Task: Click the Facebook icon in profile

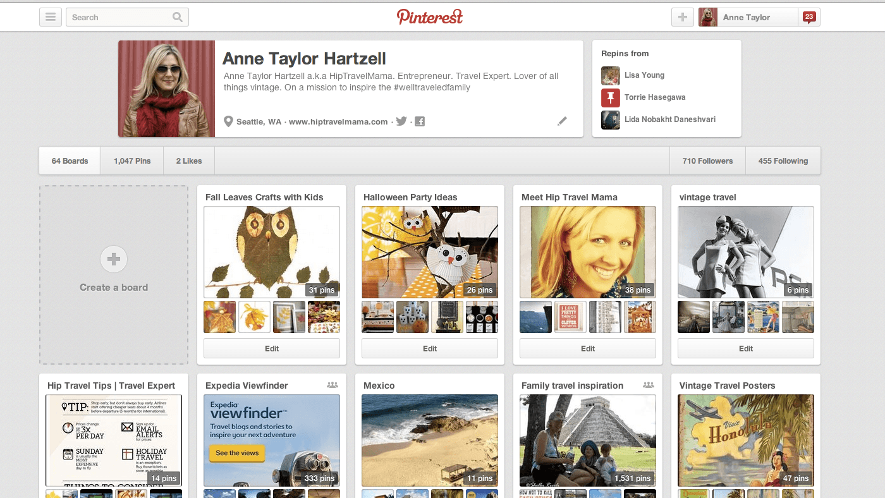Action: (420, 121)
